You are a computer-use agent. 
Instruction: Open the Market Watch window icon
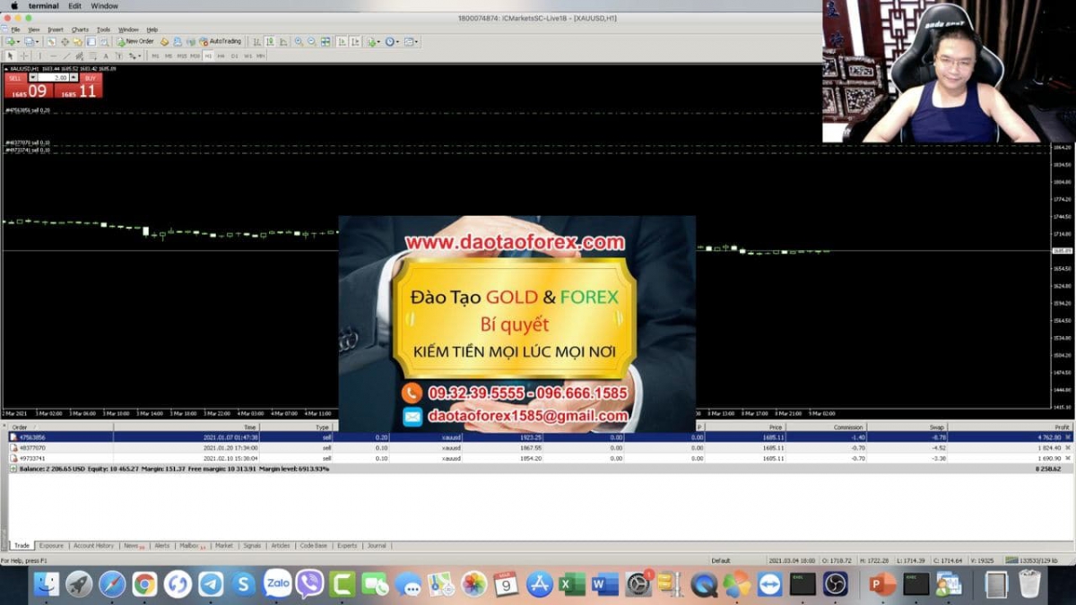[51, 41]
